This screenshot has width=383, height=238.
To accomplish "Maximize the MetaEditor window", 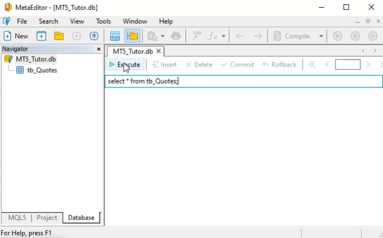I will click(x=346, y=7).
